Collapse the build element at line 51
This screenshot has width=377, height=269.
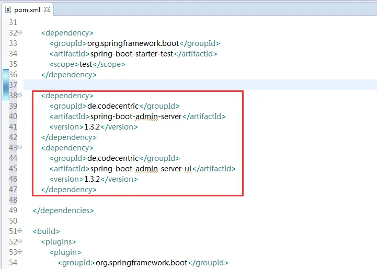pyautogui.click(x=20, y=230)
